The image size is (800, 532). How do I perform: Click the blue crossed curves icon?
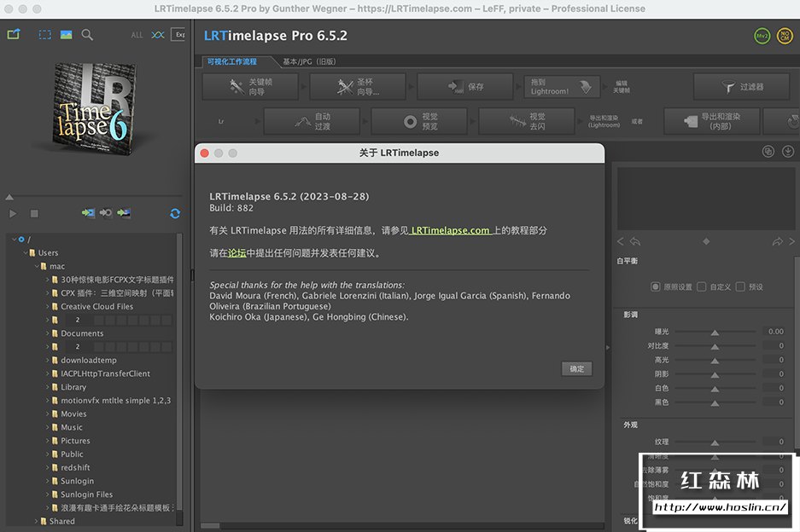[x=158, y=35]
